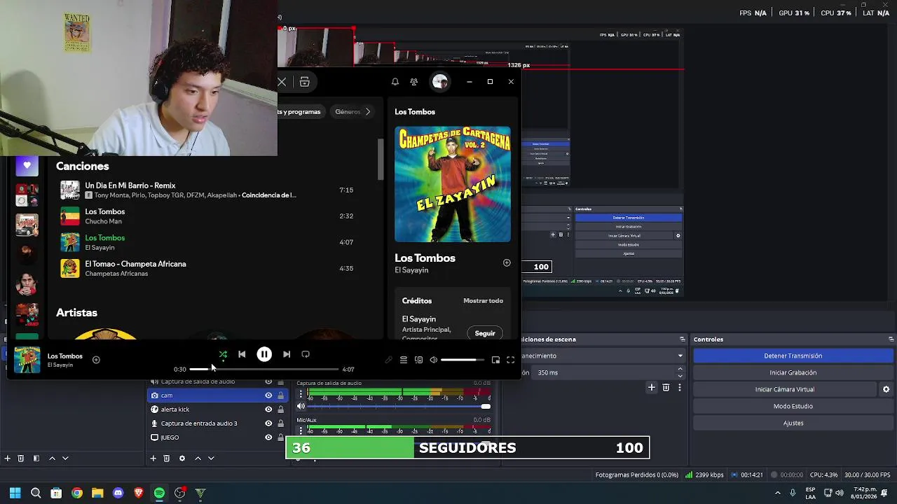The height and width of the screenshot is (504, 897).
Task: Open source properties gear in OBS sources toolbar
Action: pos(182,458)
